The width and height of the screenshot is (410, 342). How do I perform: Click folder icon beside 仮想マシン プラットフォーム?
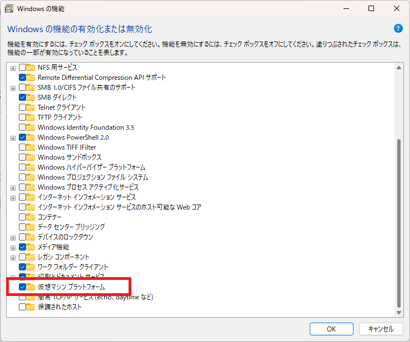(30, 287)
